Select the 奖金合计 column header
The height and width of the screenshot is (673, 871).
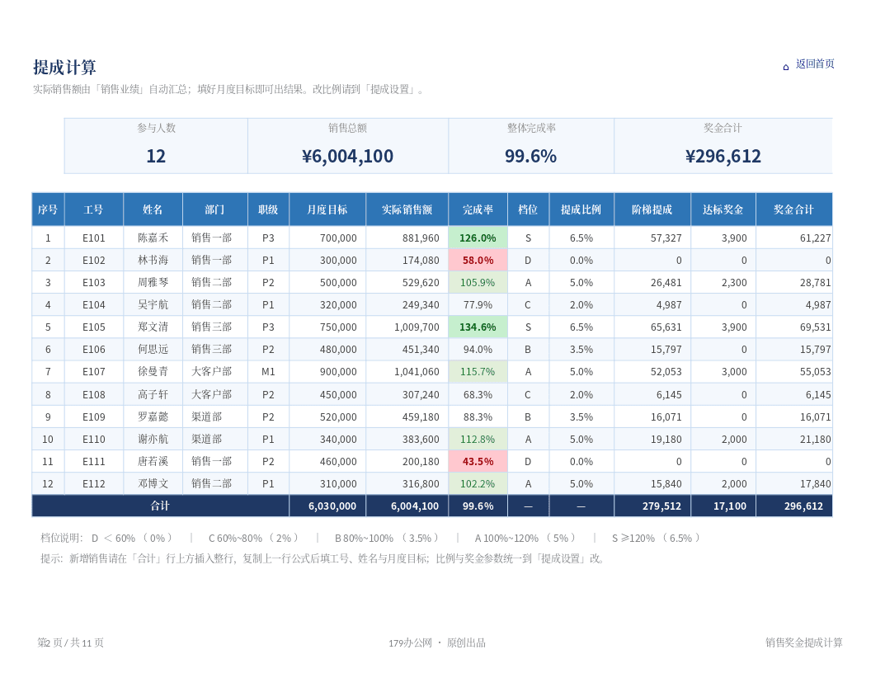pos(793,209)
